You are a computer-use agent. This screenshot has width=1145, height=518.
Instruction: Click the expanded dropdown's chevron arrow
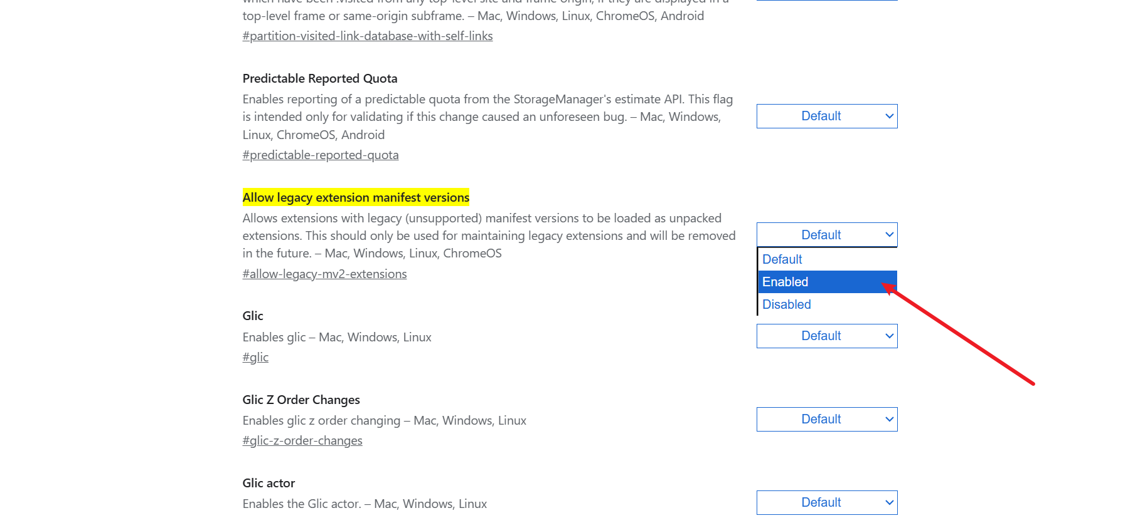point(888,234)
